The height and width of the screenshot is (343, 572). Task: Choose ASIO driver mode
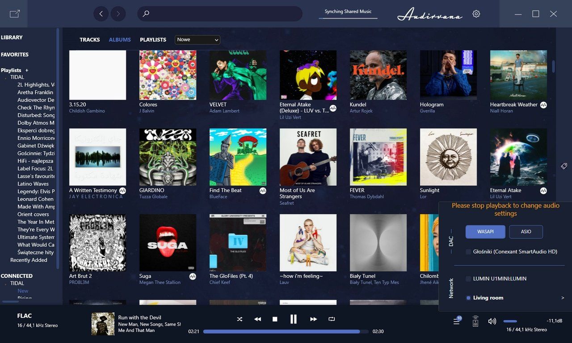point(526,232)
